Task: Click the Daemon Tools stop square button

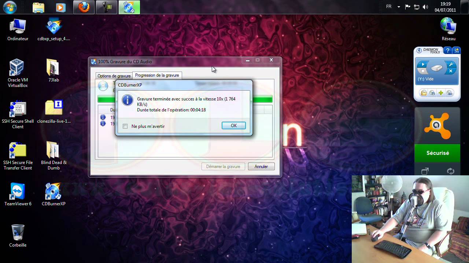Action: click(423, 71)
